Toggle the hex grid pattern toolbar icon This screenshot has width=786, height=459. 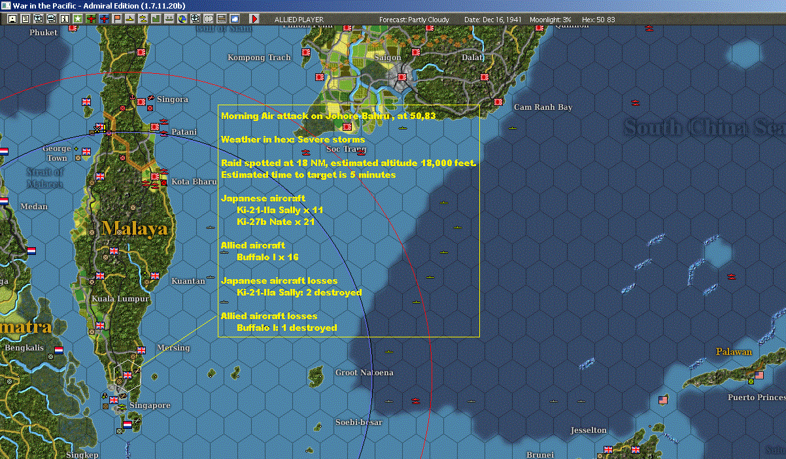click(x=222, y=19)
